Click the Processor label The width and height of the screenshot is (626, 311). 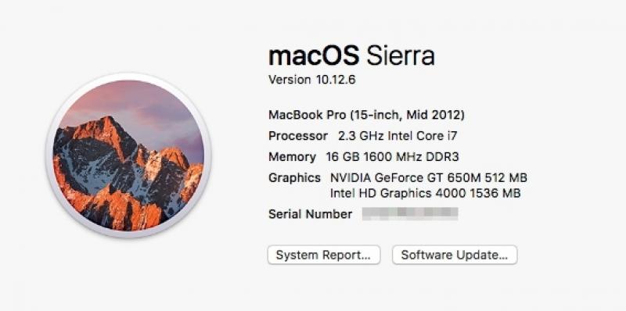pos(298,136)
